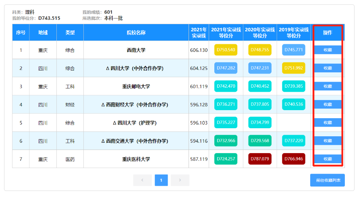
Task: Click the D739.385 badge
Action: pyautogui.click(x=294, y=86)
